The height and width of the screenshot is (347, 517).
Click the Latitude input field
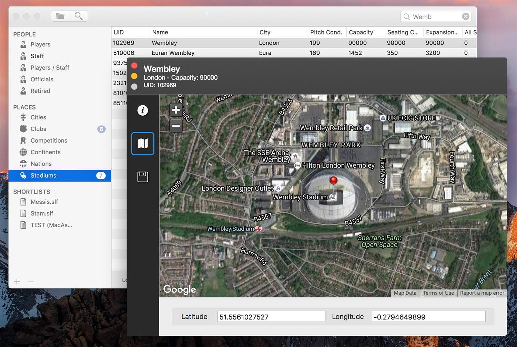tap(271, 317)
